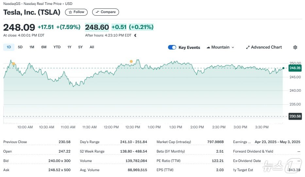This screenshot has height=177, width=305.
Task: Select the 5Y time range
Action: tap(80, 47)
